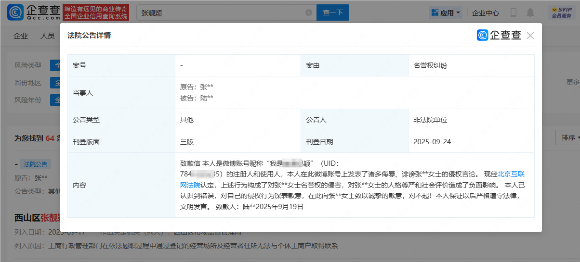Viewport: 580px width, 262px height.
Task: Open the 排序 sort dropdown
Action: pyautogui.click(x=568, y=138)
